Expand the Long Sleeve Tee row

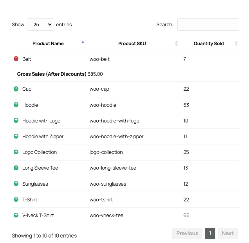click(16, 168)
